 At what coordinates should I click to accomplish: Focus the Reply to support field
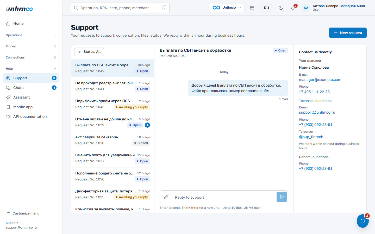coord(224,197)
